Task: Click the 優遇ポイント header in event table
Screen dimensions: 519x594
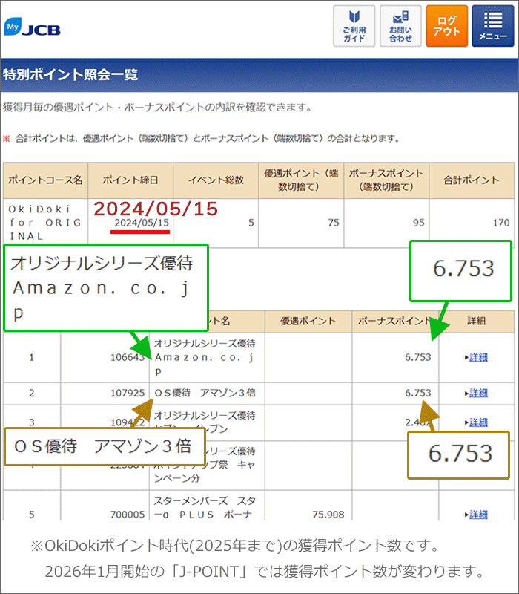Action: (308, 322)
